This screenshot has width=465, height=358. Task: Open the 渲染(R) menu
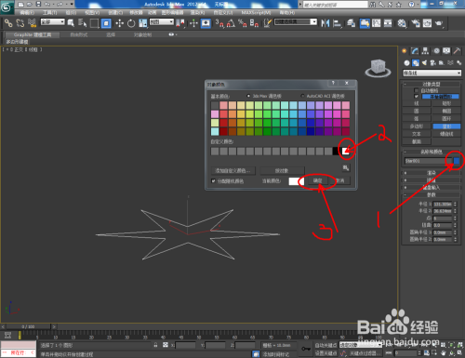click(197, 12)
